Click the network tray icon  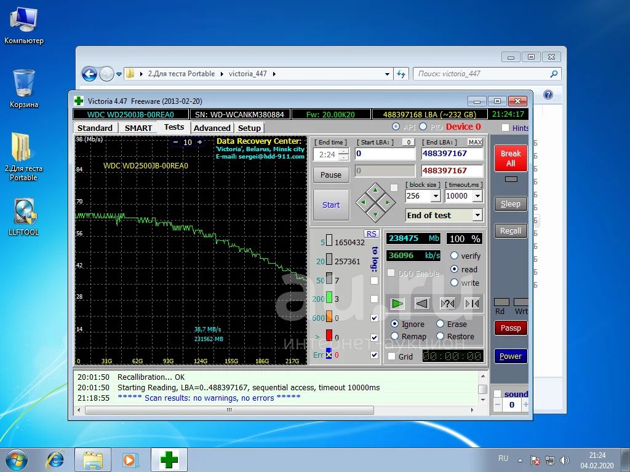coord(549,460)
